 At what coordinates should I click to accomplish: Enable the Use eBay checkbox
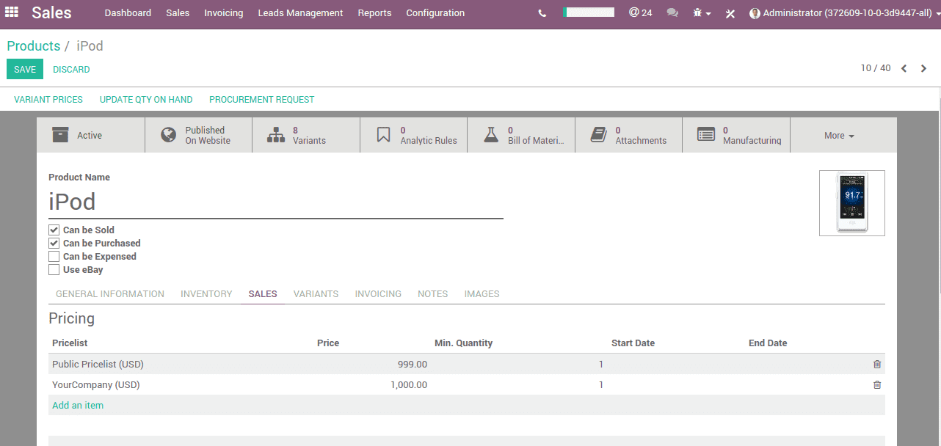pos(54,269)
